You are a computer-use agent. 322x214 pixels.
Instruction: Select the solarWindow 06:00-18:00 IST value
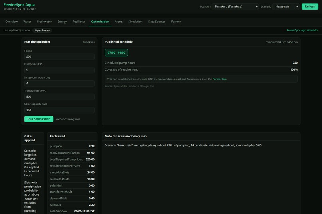(x=84, y=211)
